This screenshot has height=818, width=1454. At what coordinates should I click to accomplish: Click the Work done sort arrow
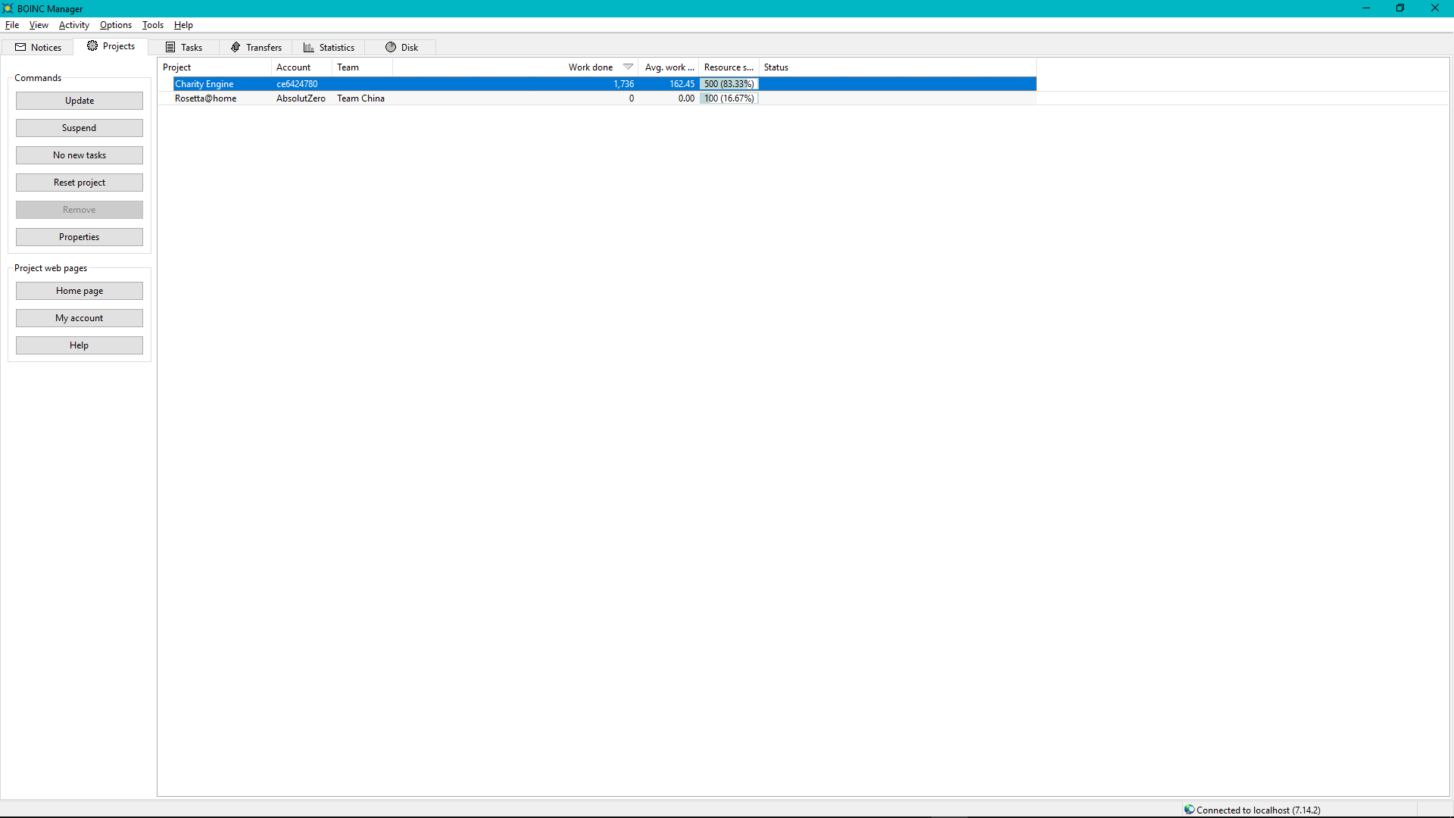tap(628, 67)
